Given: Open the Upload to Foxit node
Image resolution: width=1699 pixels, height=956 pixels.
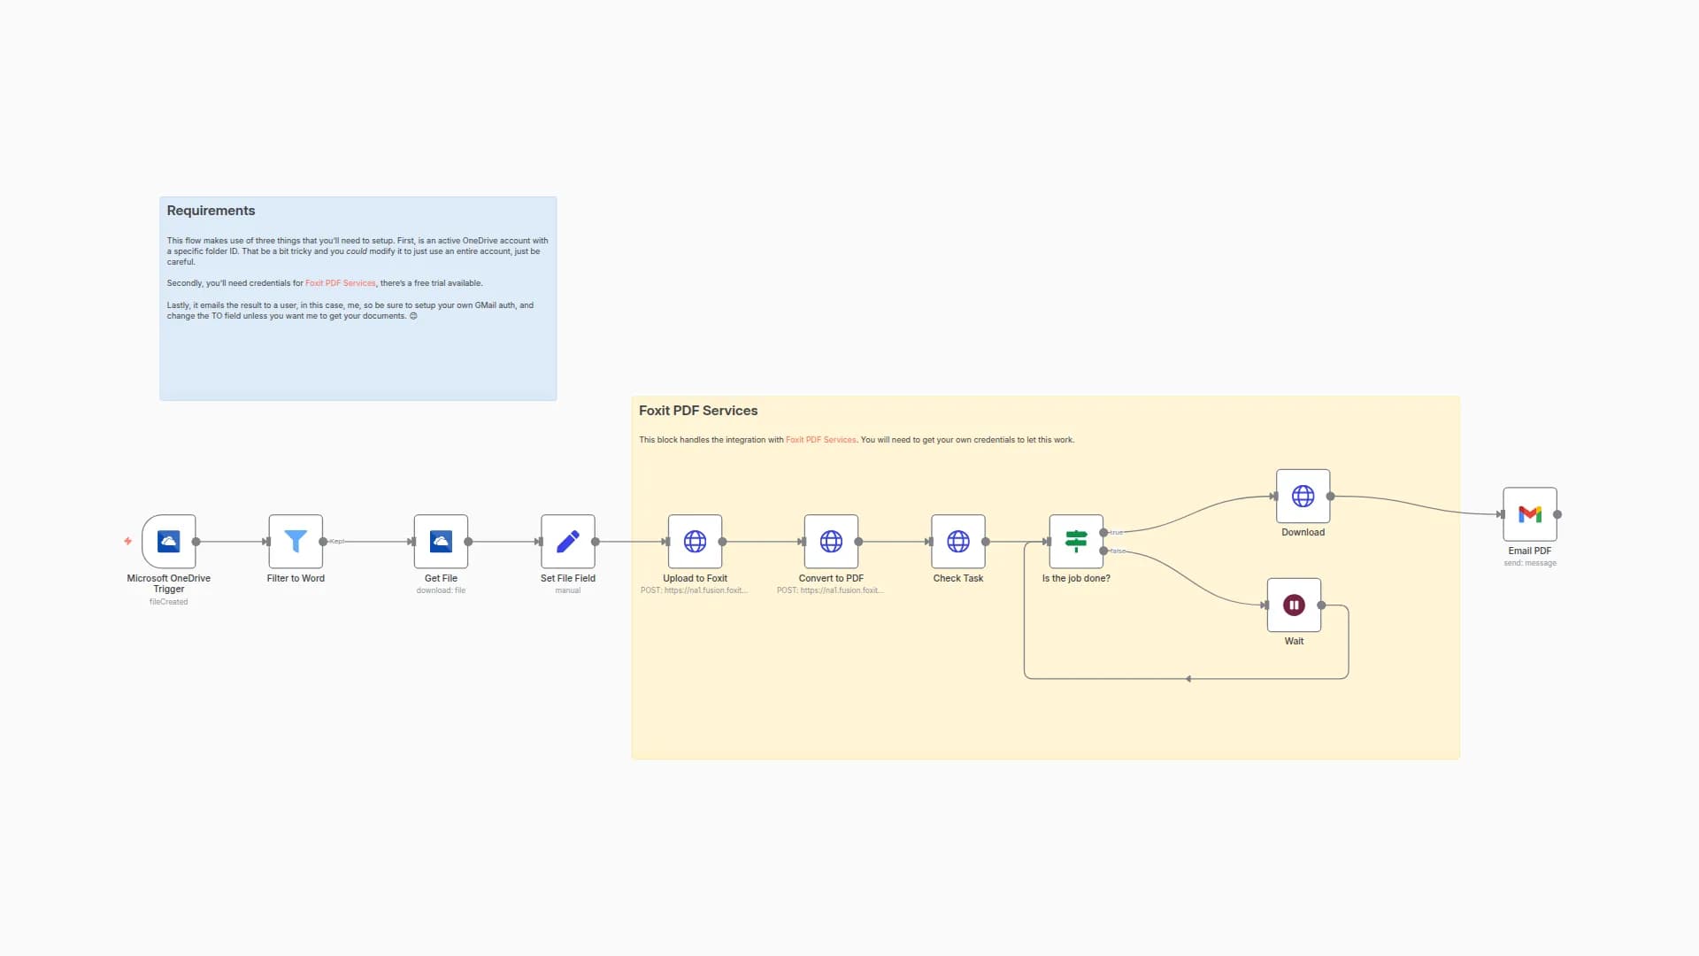Looking at the screenshot, I should pyautogui.click(x=696, y=542).
